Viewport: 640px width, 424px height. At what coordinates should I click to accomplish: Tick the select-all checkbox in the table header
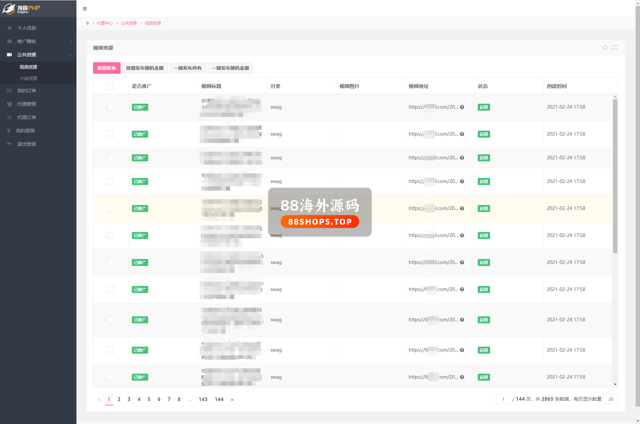[x=111, y=86]
